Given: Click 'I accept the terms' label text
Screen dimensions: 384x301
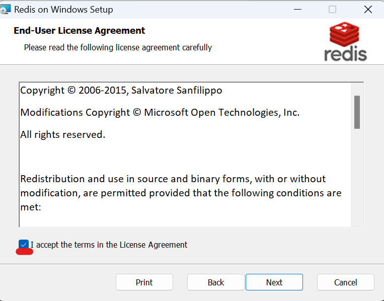Looking at the screenshot, I should [109, 245].
